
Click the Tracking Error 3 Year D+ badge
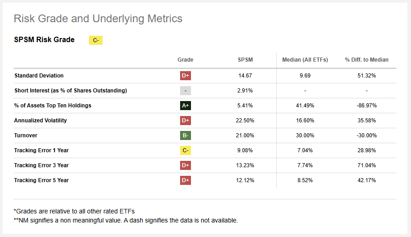(185, 165)
